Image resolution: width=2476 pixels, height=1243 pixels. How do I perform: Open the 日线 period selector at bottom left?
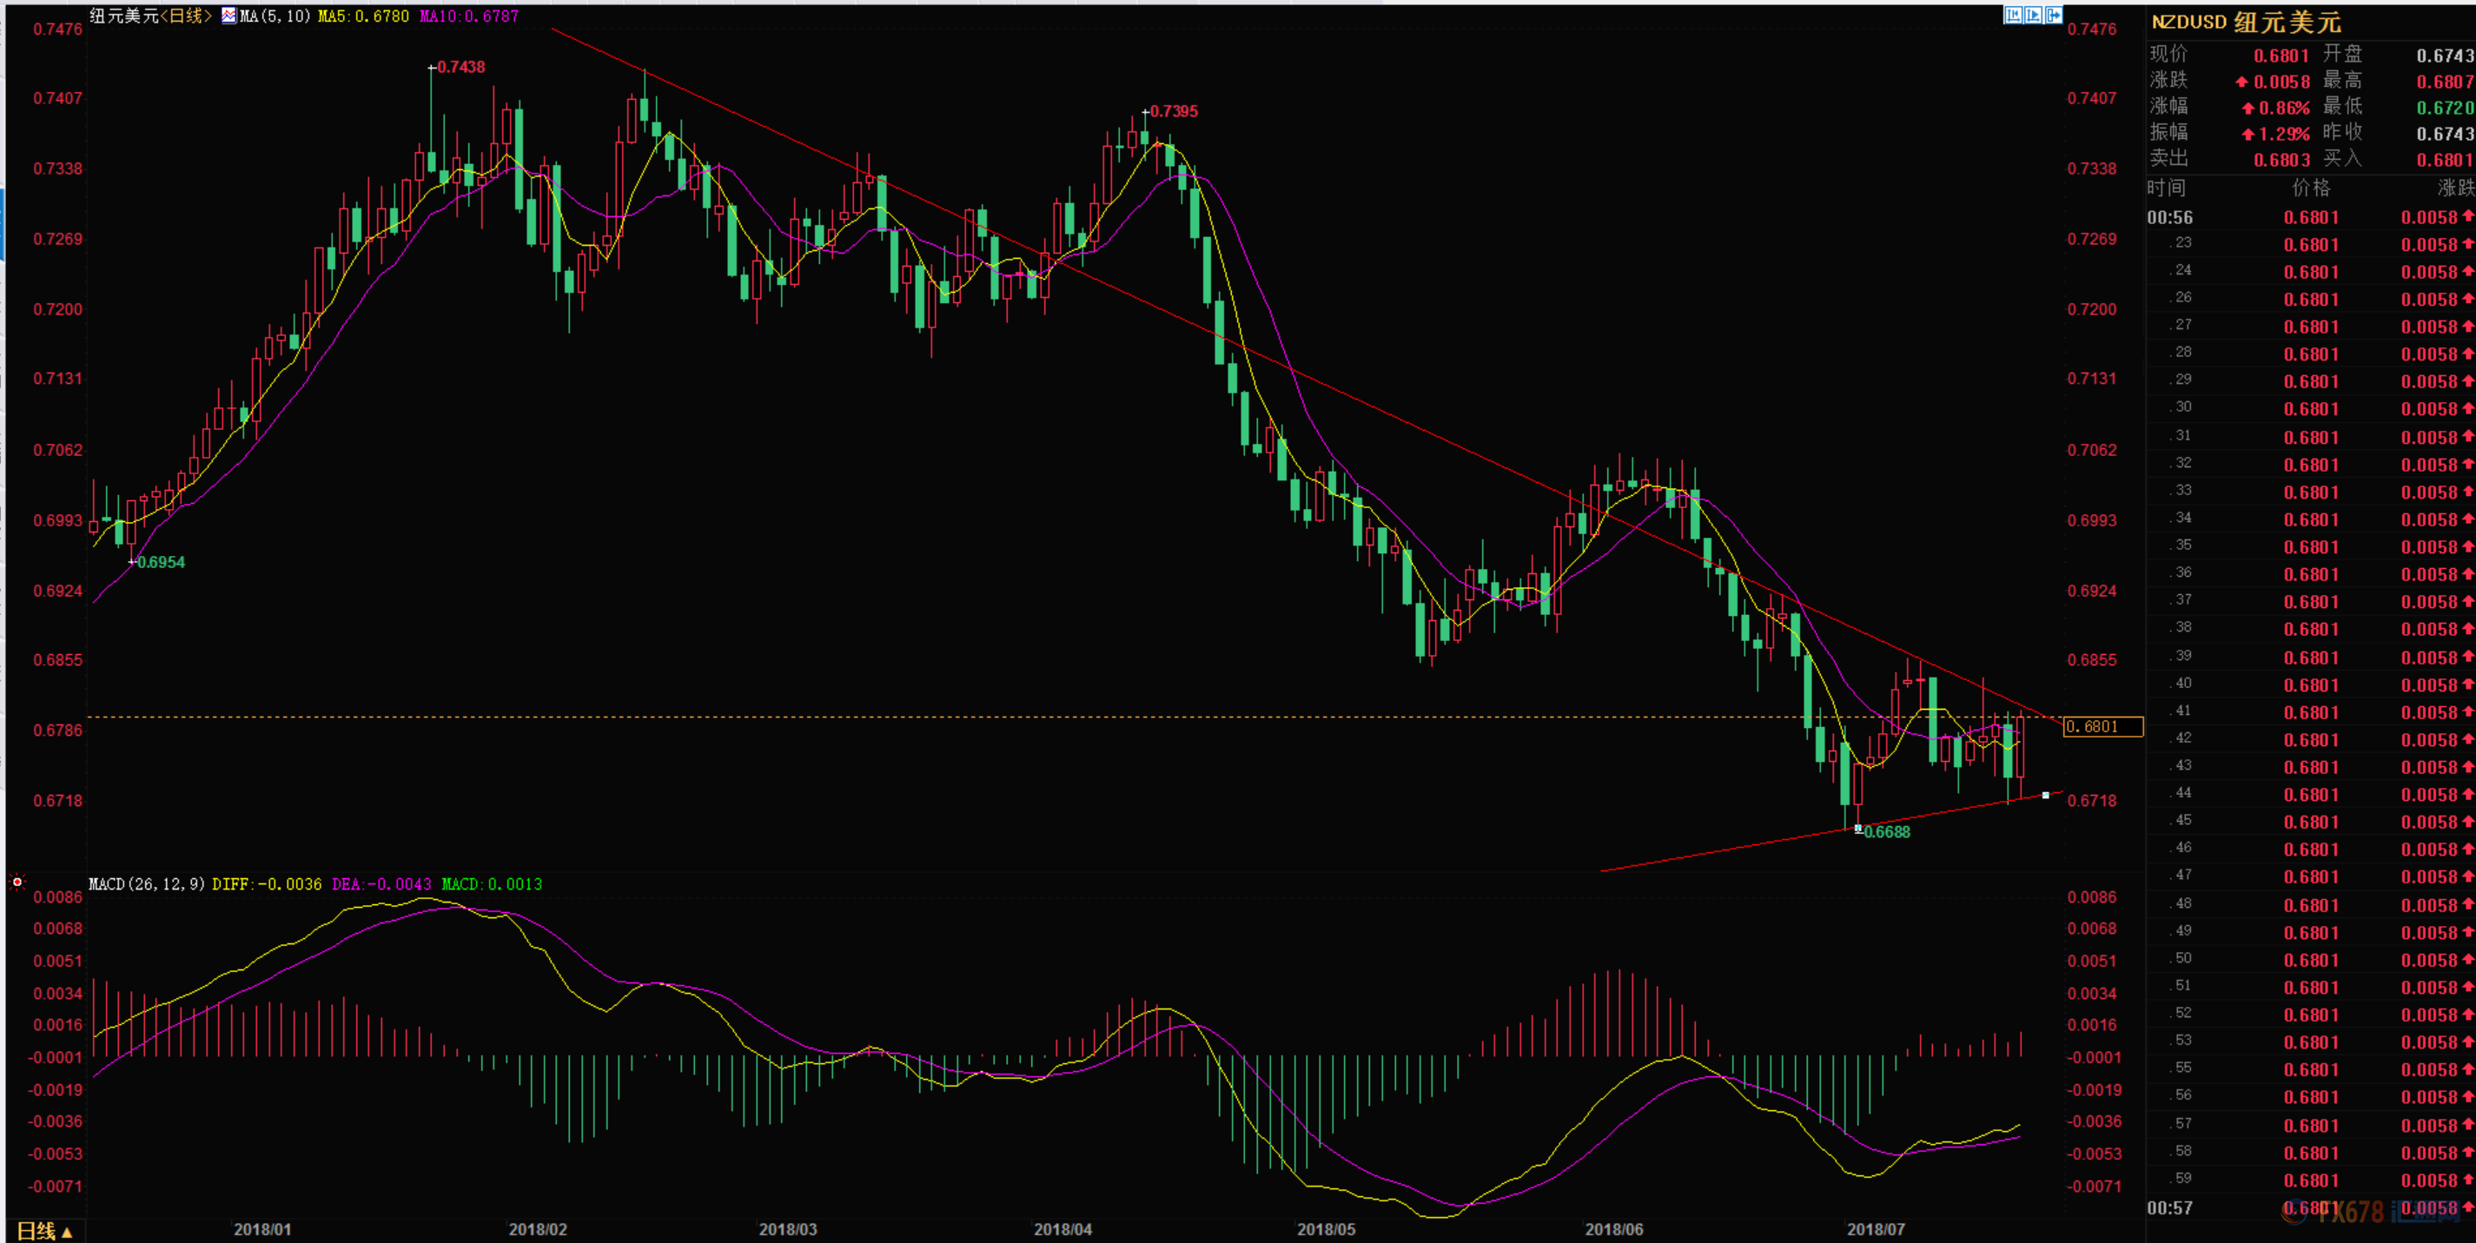pyautogui.click(x=44, y=1231)
